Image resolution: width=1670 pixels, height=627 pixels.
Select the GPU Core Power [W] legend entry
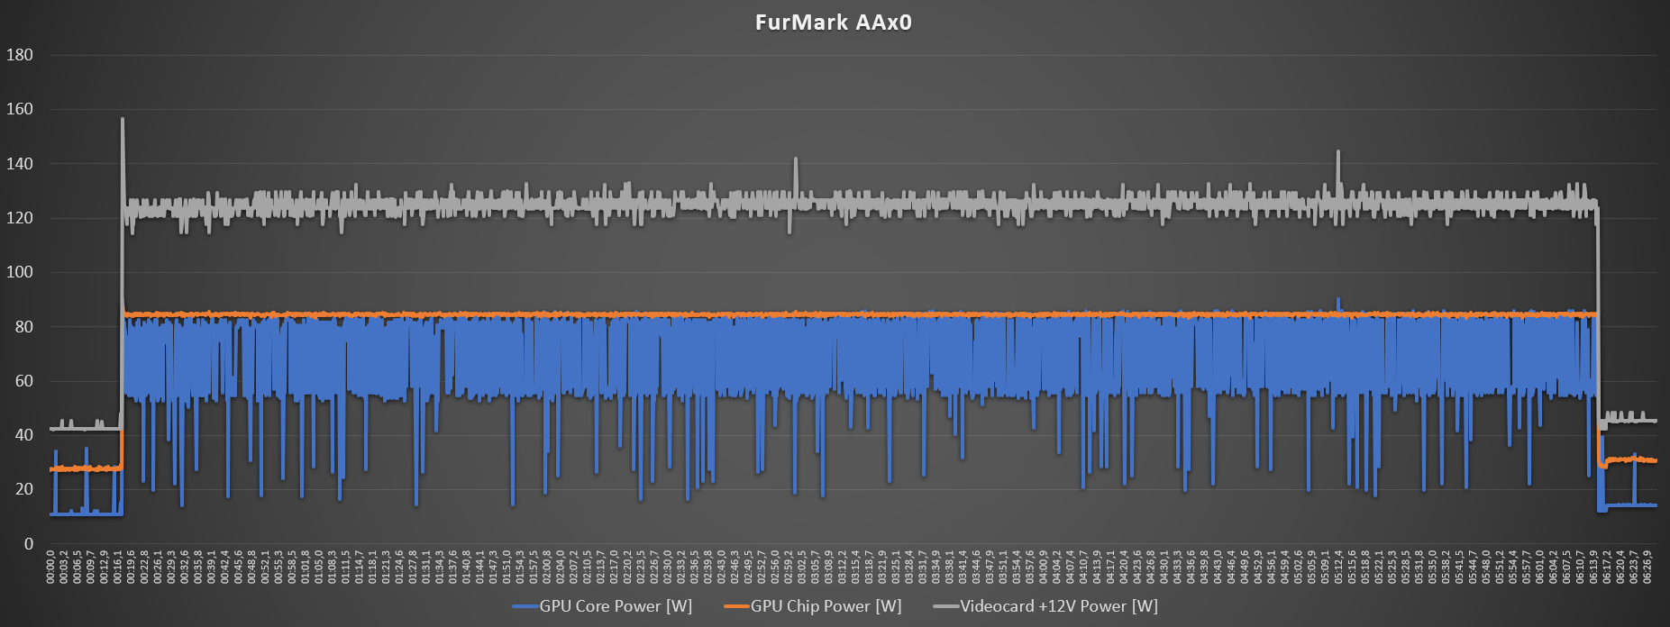602,606
